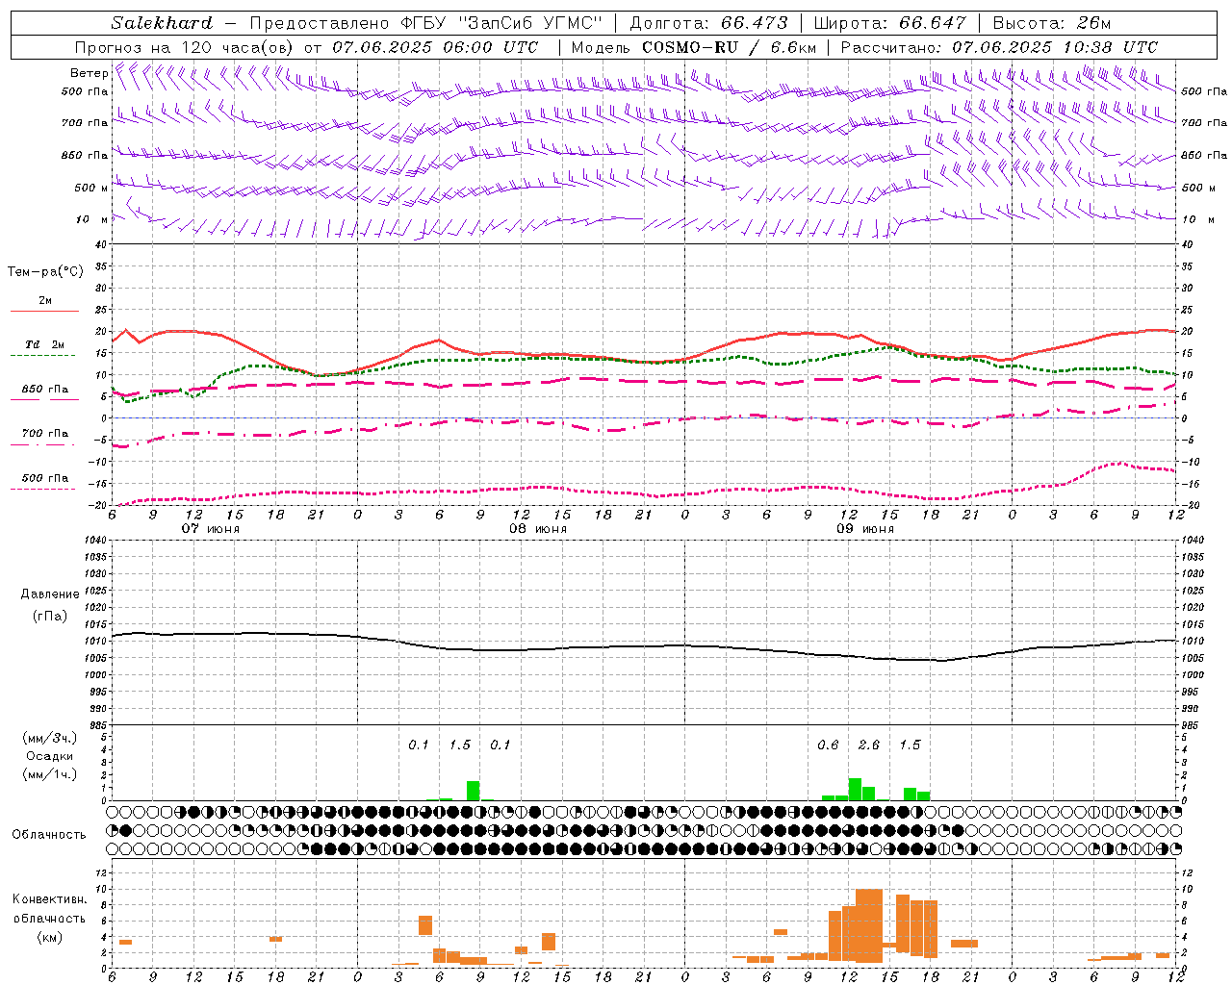Click the Рассчитано: 07.06.2025 10:38 UTC timestamp
Viewport: 1232px width, 985px height.
pos(999,47)
